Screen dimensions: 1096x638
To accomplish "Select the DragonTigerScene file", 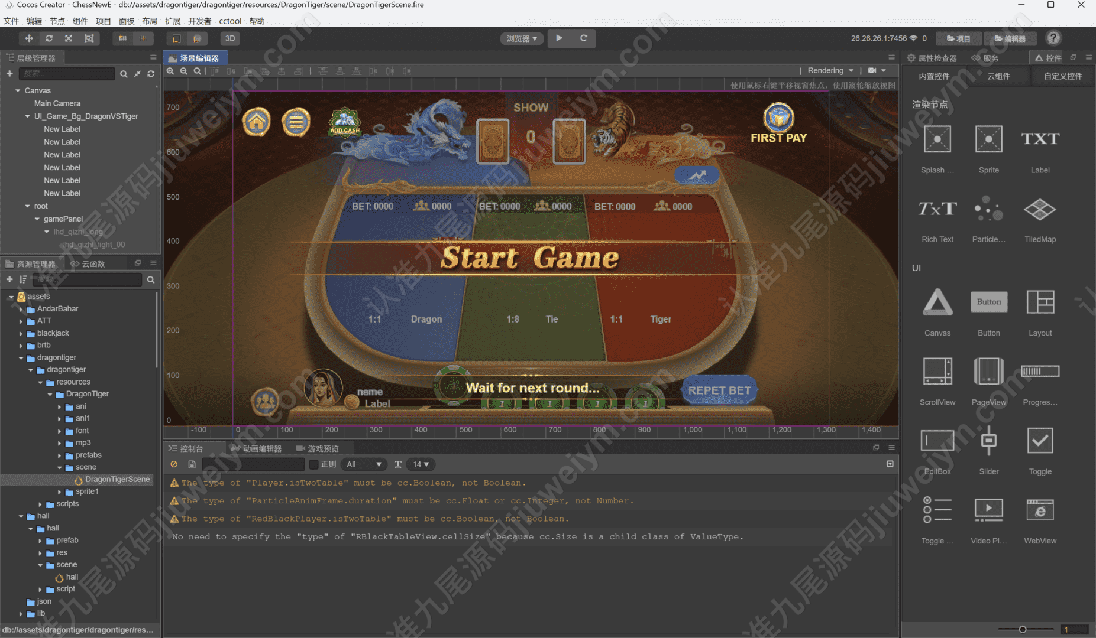I will pos(112,480).
